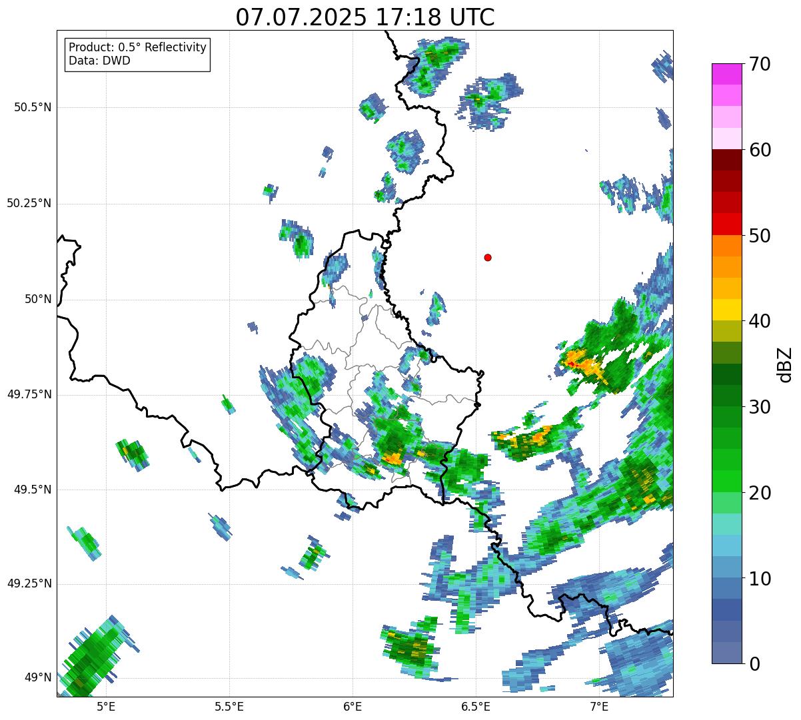Click the latitude label '50.5°N'
This screenshot has width=801, height=720.
pyautogui.click(x=33, y=108)
